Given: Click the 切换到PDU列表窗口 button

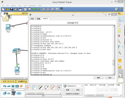Looking at the screenshot, I should (73, 94).
